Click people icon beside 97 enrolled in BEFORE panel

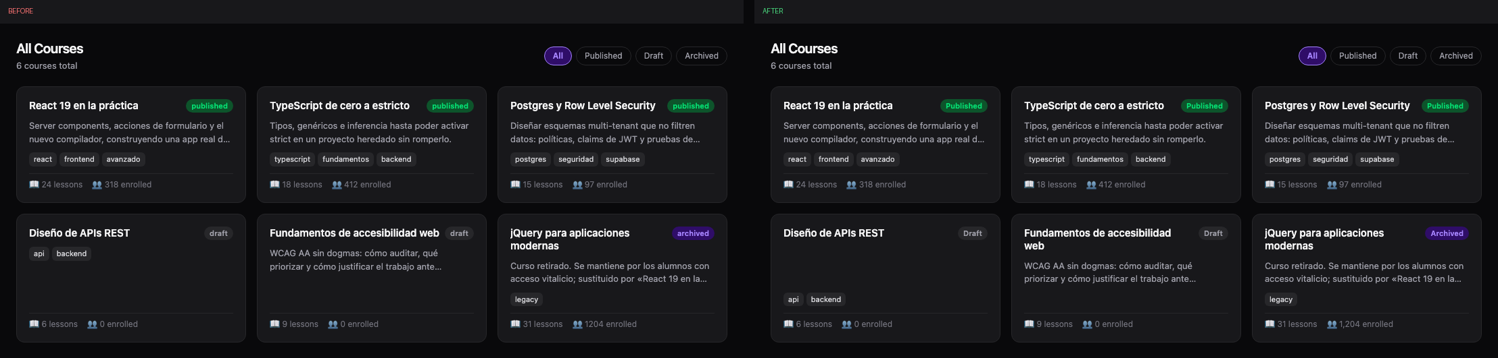[577, 185]
